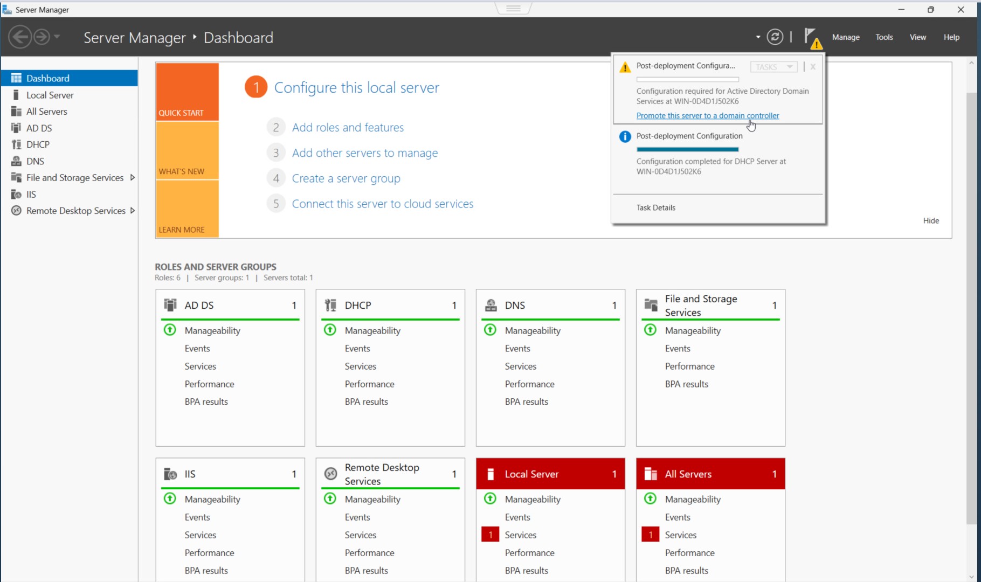Open Services in the AD DS tile
The image size is (981, 582).
tap(200, 366)
